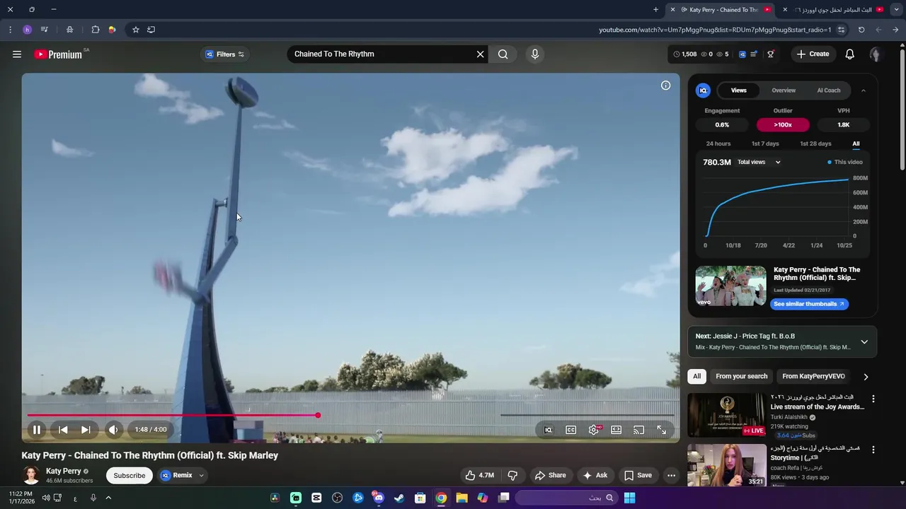Screen dimensions: 906x509
Task: Show video info card icon
Action: [x=665, y=86]
